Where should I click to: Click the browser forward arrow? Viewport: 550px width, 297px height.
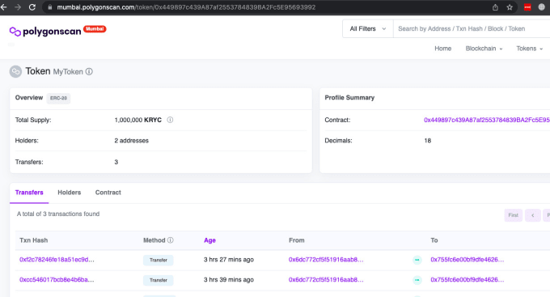click(x=18, y=7)
